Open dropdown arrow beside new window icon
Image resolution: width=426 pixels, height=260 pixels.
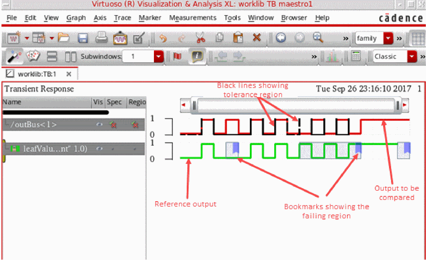coord(26,38)
